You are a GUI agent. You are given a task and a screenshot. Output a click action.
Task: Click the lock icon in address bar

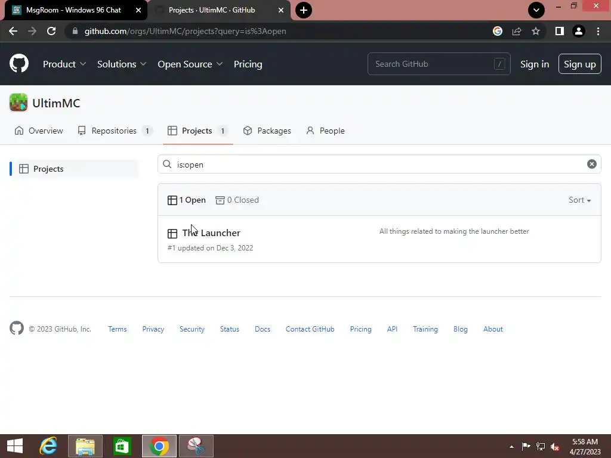(75, 31)
